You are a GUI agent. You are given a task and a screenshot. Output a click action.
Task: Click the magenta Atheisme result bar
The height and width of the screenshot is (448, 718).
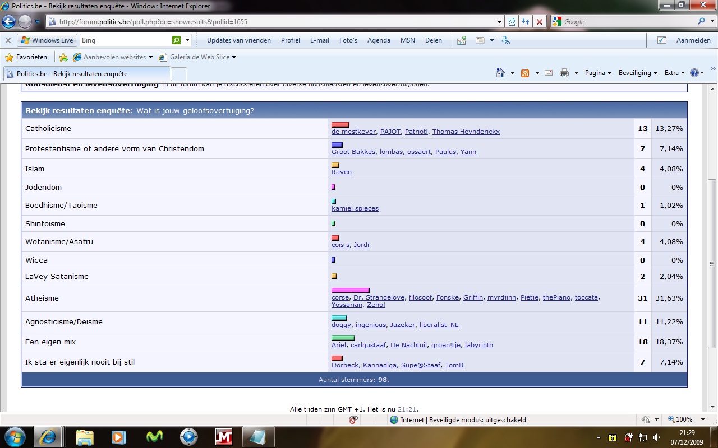pos(350,291)
